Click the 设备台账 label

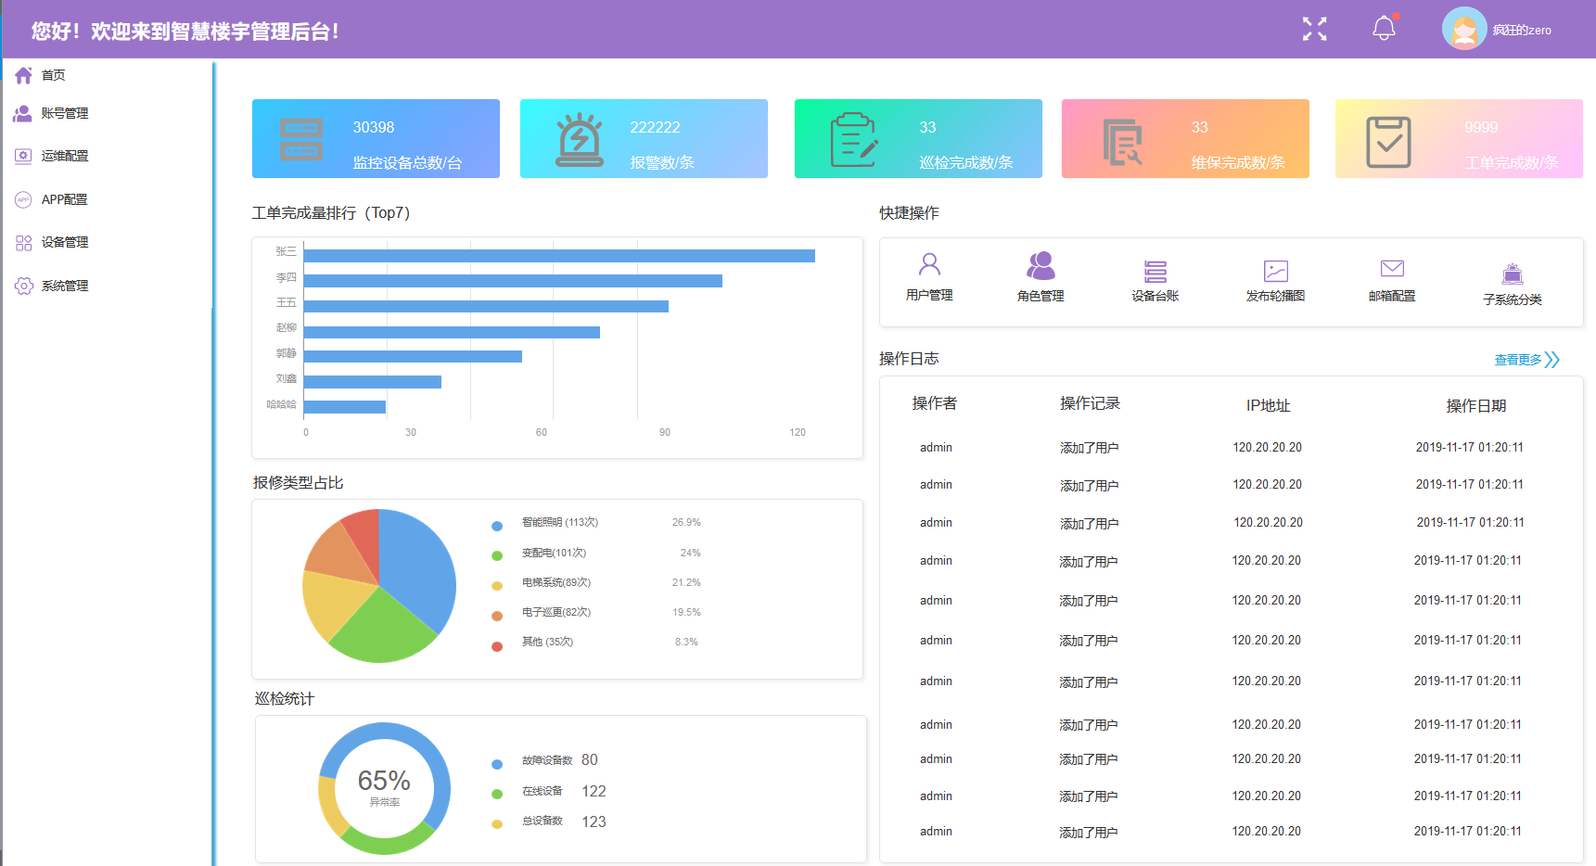(x=1156, y=296)
